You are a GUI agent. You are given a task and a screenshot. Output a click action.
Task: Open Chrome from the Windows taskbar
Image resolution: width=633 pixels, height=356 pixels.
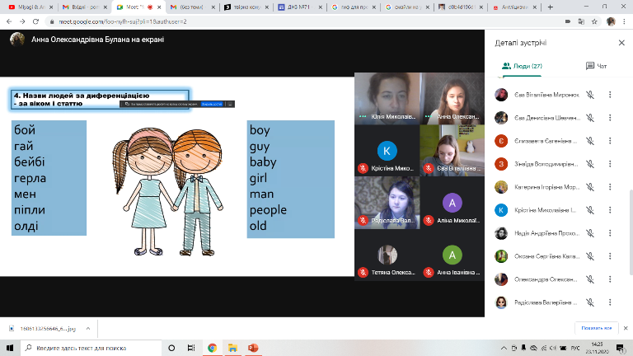(212, 348)
